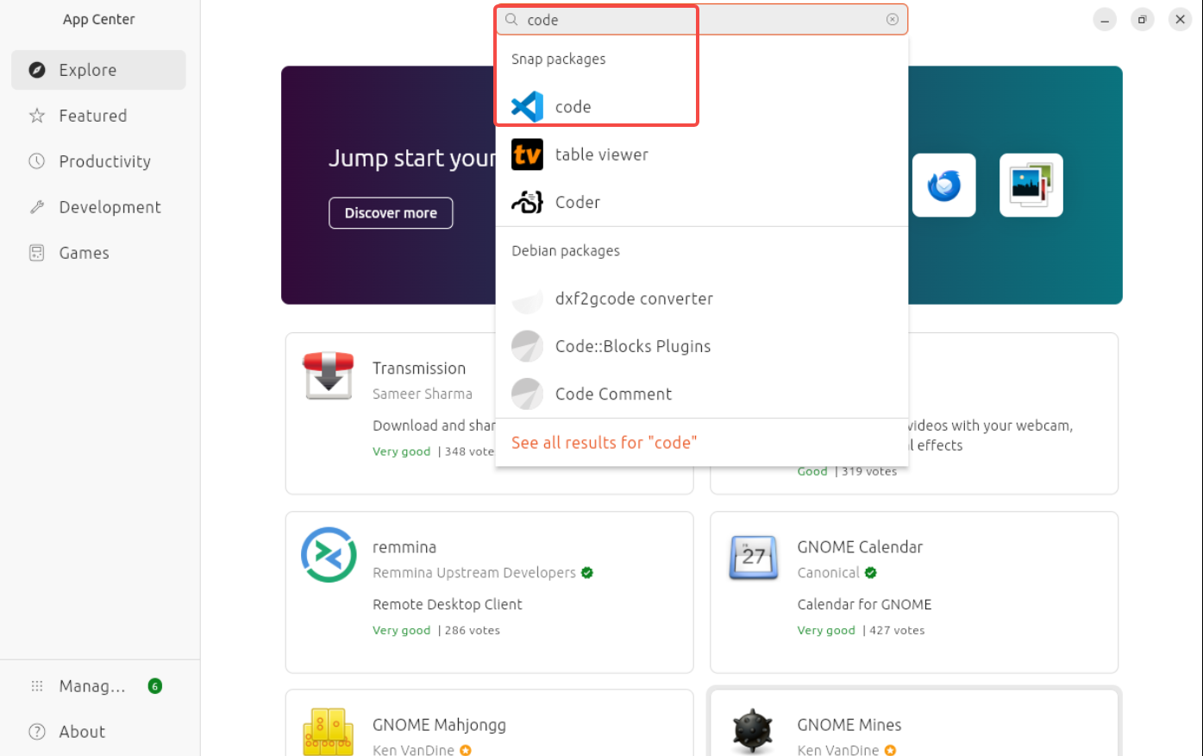Image resolution: width=1203 pixels, height=756 pixels.
Task: Go to Featured category
Action: [92, 116]
